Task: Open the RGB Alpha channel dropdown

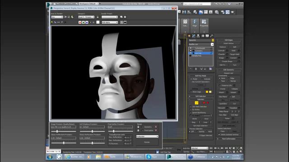Action: click(x=110, y=22)
